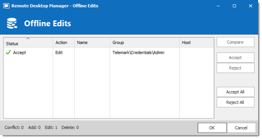Click the Compare button
Viewport: 262px width, 139px height.
coord(235,42)
